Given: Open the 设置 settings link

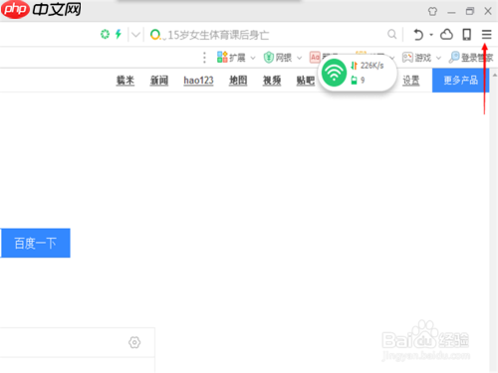Looking at the screenshot, I should pyautogui.click(x=411, y=81).
